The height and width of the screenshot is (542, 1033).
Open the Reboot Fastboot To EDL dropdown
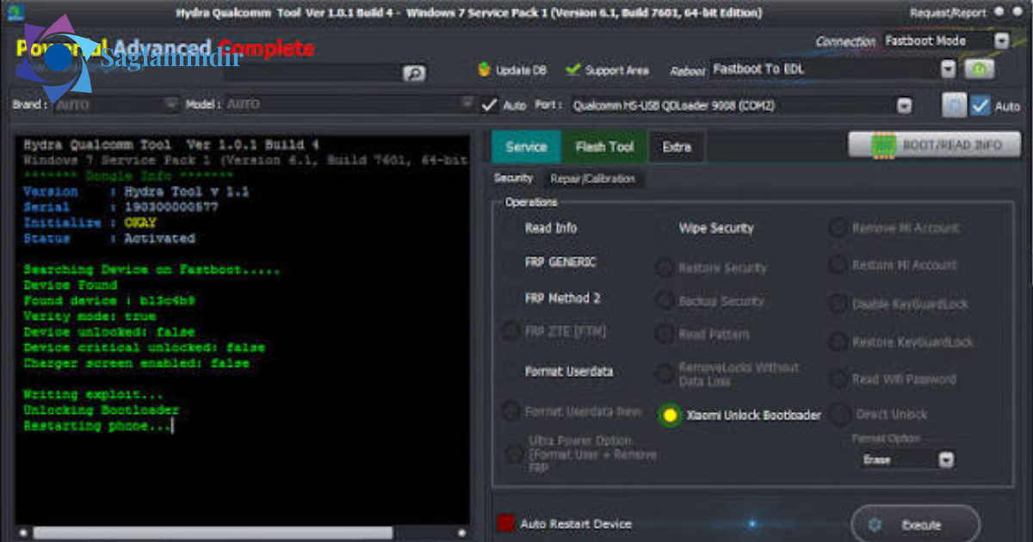pos(948,69)
